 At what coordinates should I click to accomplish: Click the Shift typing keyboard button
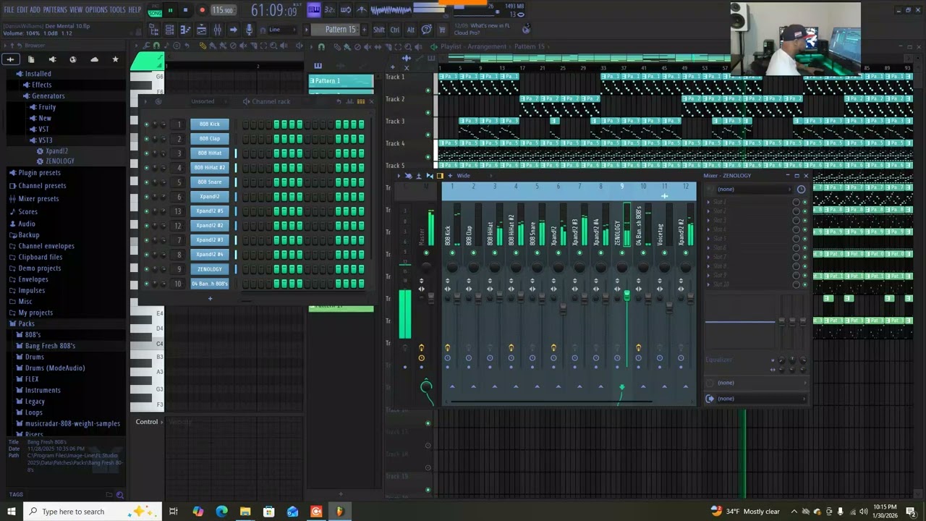(379, 30)
